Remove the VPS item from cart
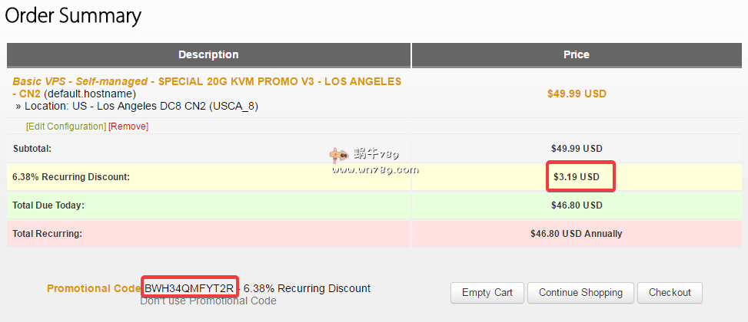The height and width of the screenshot is (322, 748). [x=128, y=127]
